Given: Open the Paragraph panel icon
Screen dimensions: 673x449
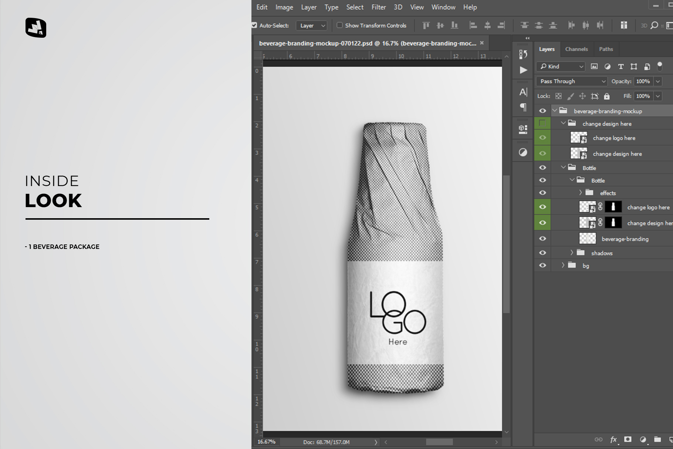Looking at the screenshot, I should (x=523, y=108).
